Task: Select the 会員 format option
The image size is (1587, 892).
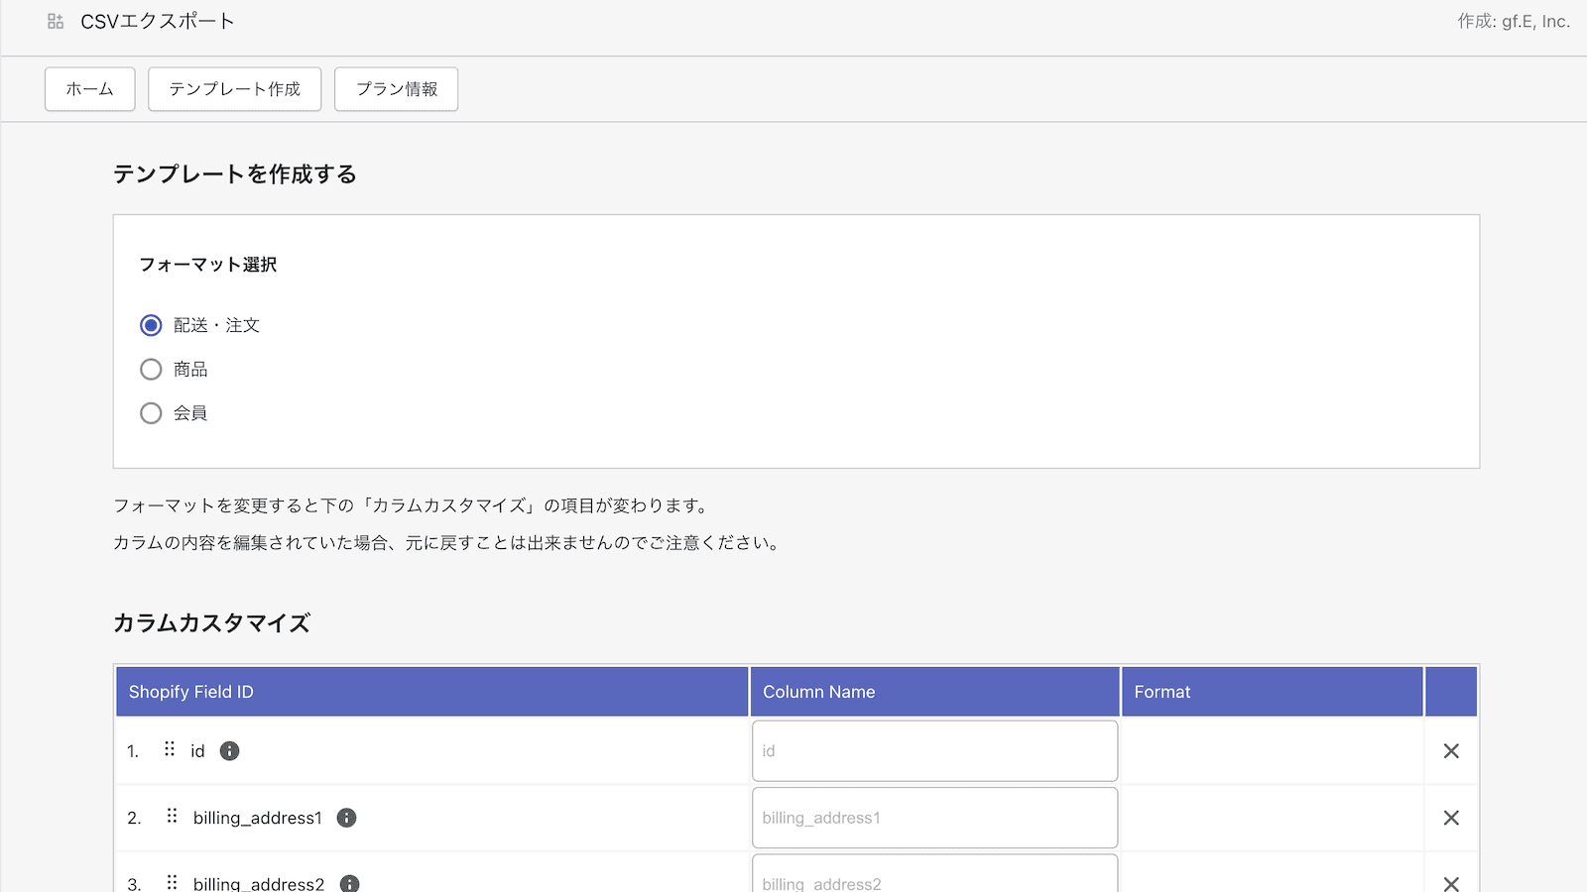Action: point(151,413)
